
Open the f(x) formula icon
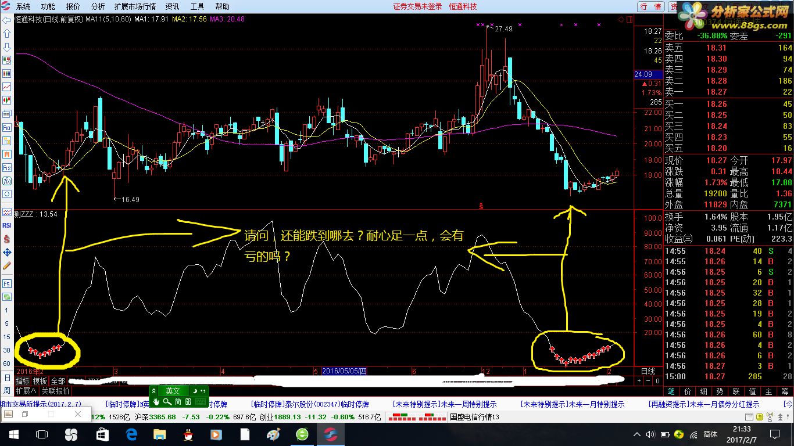(x=7, y=181)
